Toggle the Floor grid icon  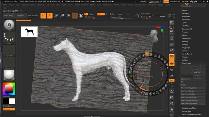(171, 63)
